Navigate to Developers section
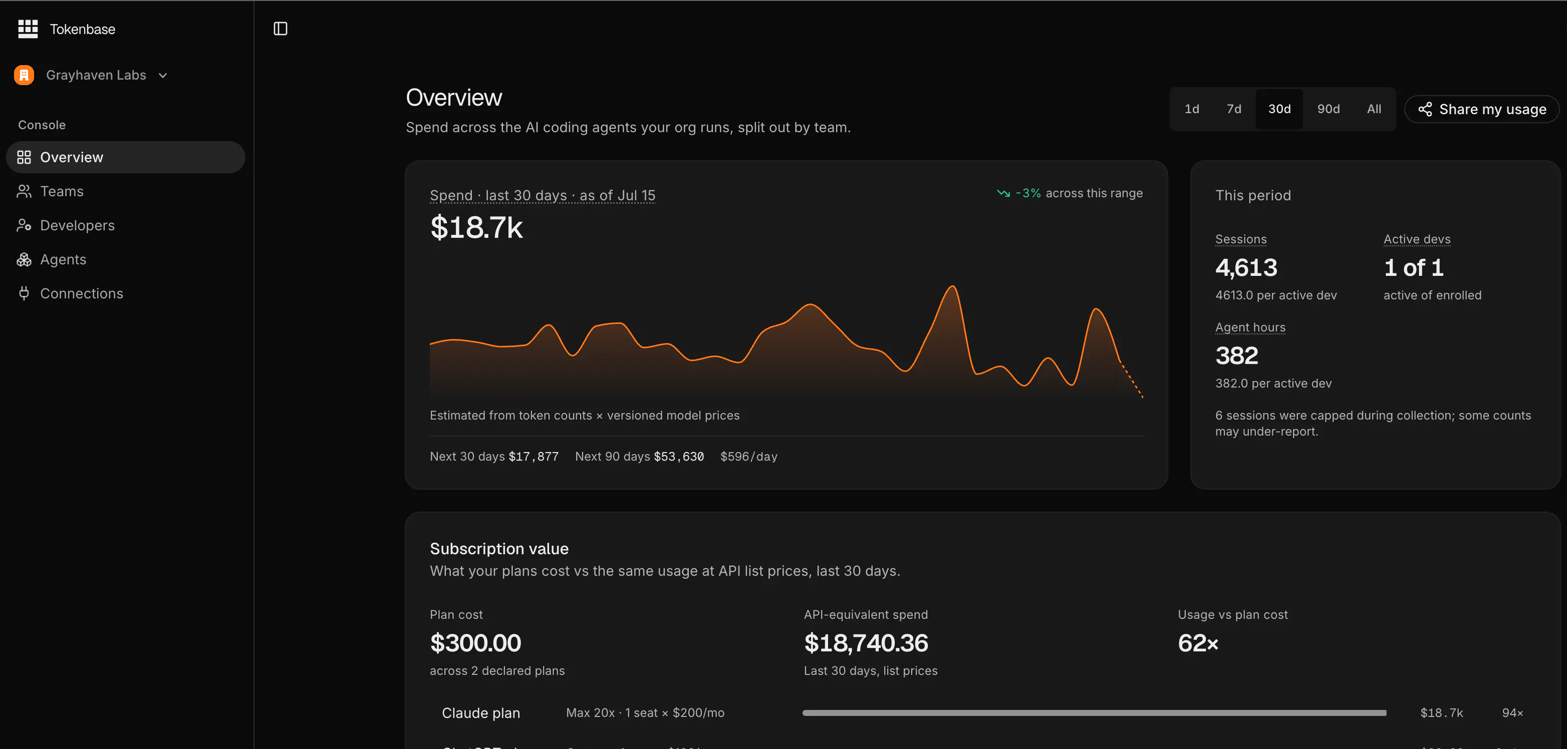Image resolution: width=1567 pixels, height=749 pixels. [x=125, y=225]
